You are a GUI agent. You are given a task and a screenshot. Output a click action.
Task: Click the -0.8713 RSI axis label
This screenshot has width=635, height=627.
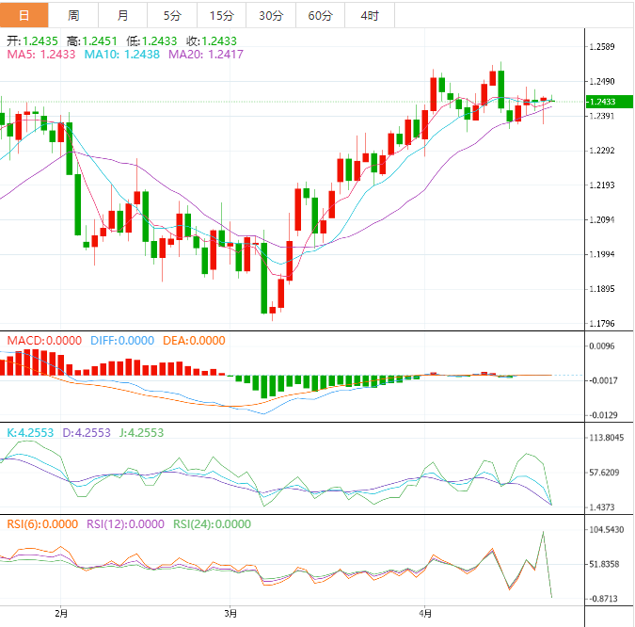pyautogui.click(x=603, y=599)
